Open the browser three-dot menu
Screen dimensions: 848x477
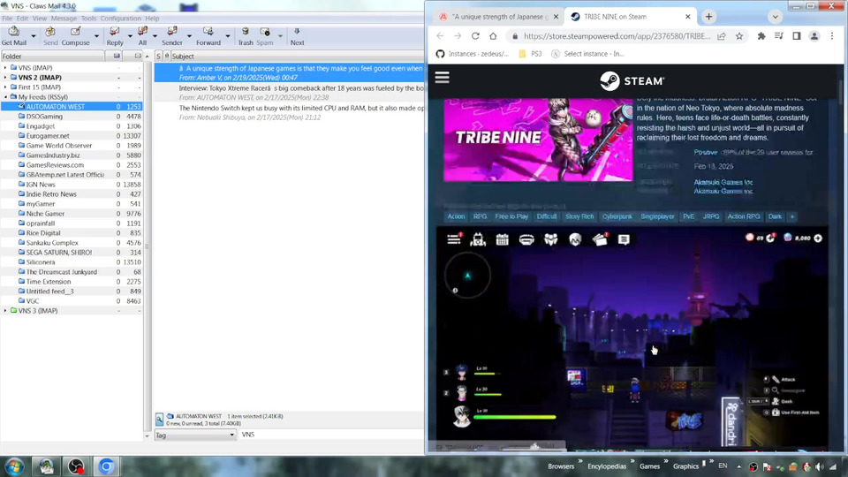point(832,36)
